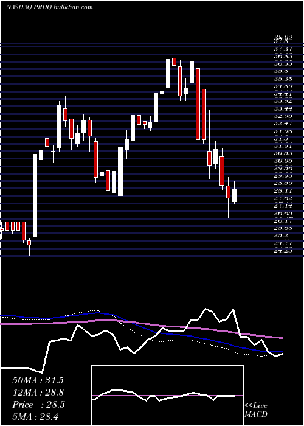
Task: Click the 30.05 price axis label
Action: coord(283,161)
